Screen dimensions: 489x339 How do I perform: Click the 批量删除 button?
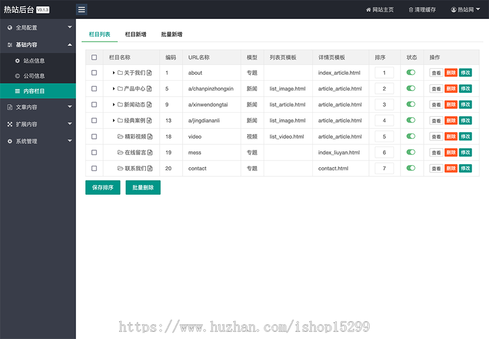[143, 188]
